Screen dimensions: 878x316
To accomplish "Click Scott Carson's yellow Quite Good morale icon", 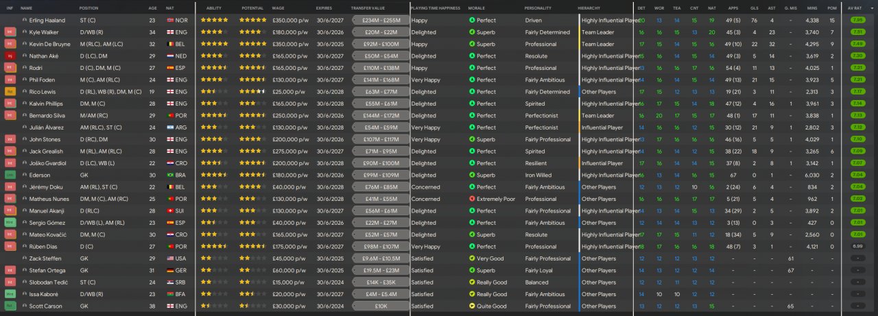I will [x=472, y=306].
